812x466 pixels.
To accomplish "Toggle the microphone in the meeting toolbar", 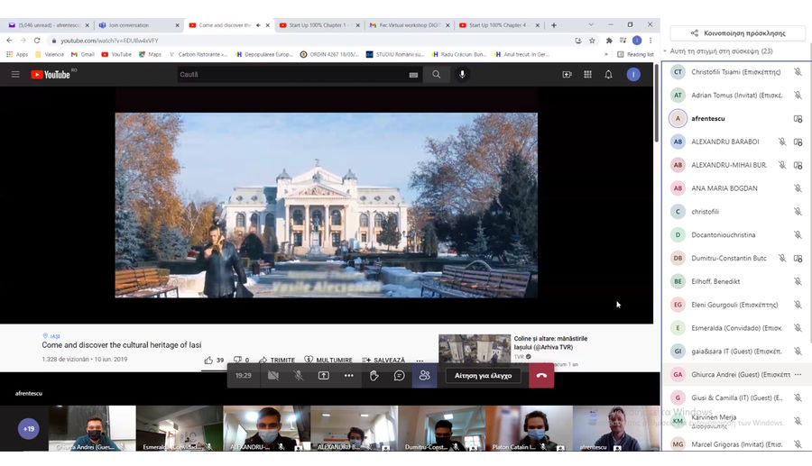I will click(x=299, y=375).
